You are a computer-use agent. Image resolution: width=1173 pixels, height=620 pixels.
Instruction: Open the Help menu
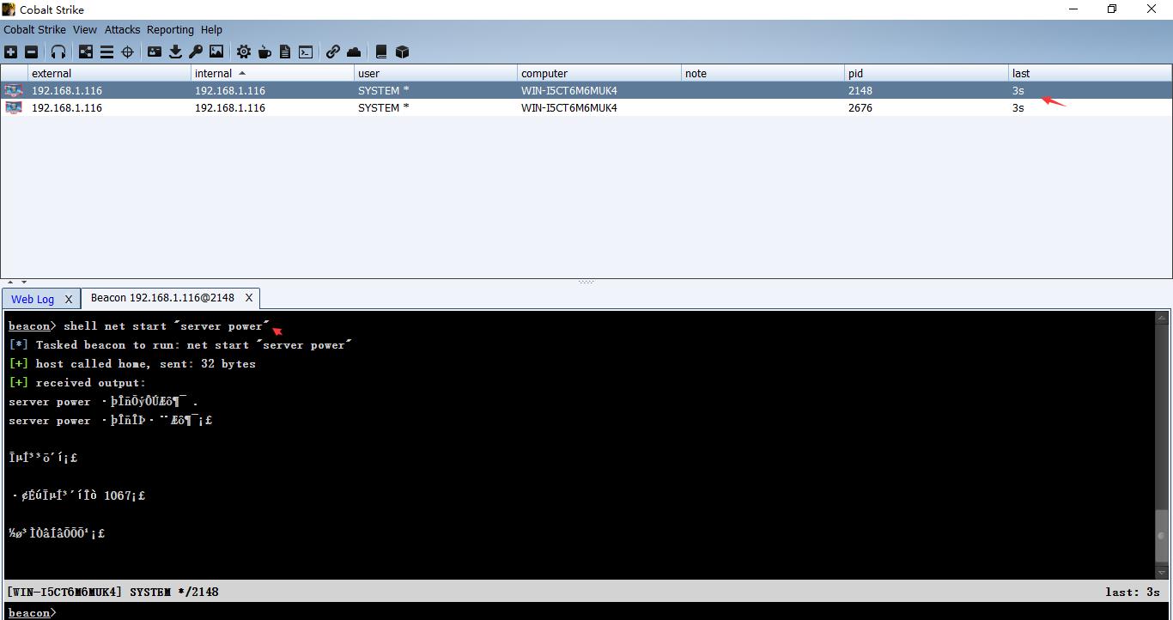click(211, 29)
